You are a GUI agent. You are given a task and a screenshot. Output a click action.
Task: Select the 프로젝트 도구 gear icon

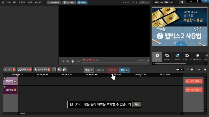click(157, 57)
